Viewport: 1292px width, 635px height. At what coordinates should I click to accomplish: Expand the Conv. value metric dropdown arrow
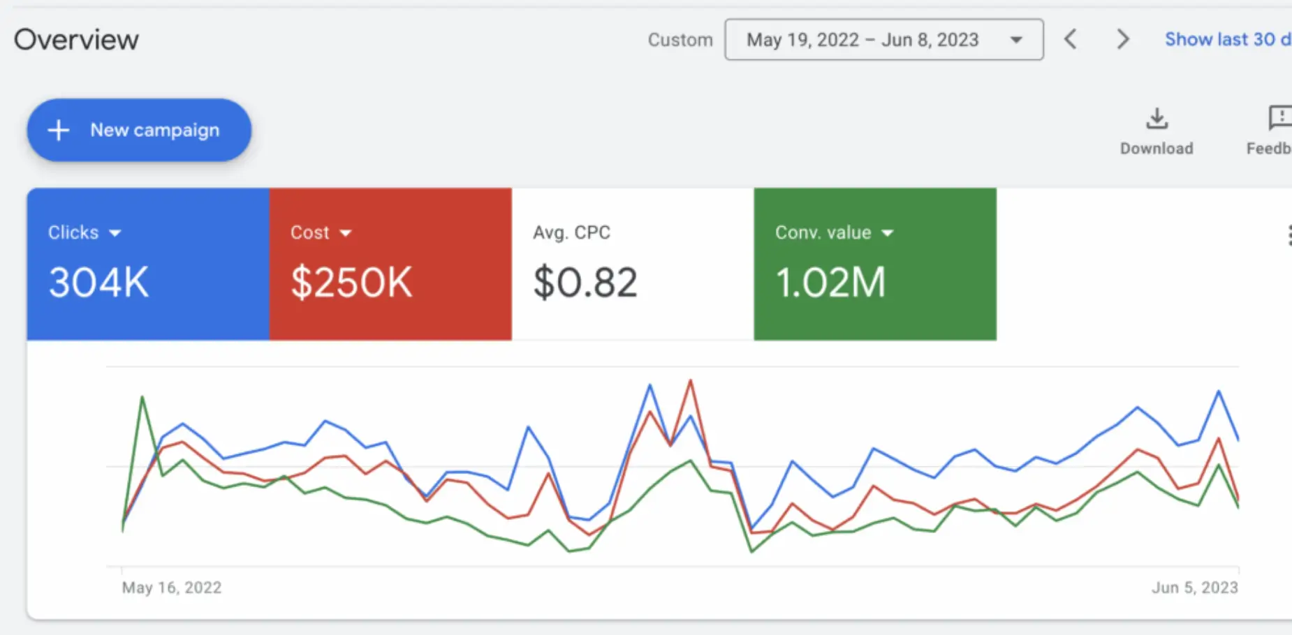(x=887, y=233)
